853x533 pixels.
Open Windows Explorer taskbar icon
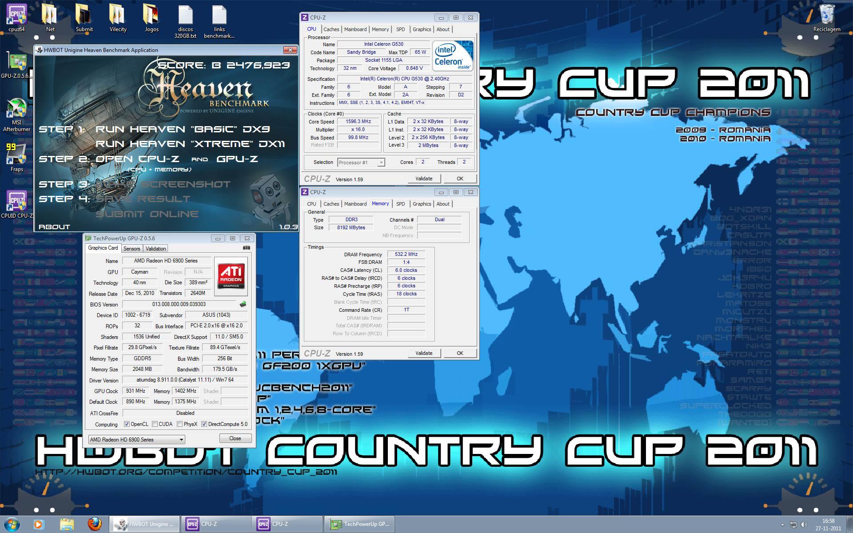point(67,525)
